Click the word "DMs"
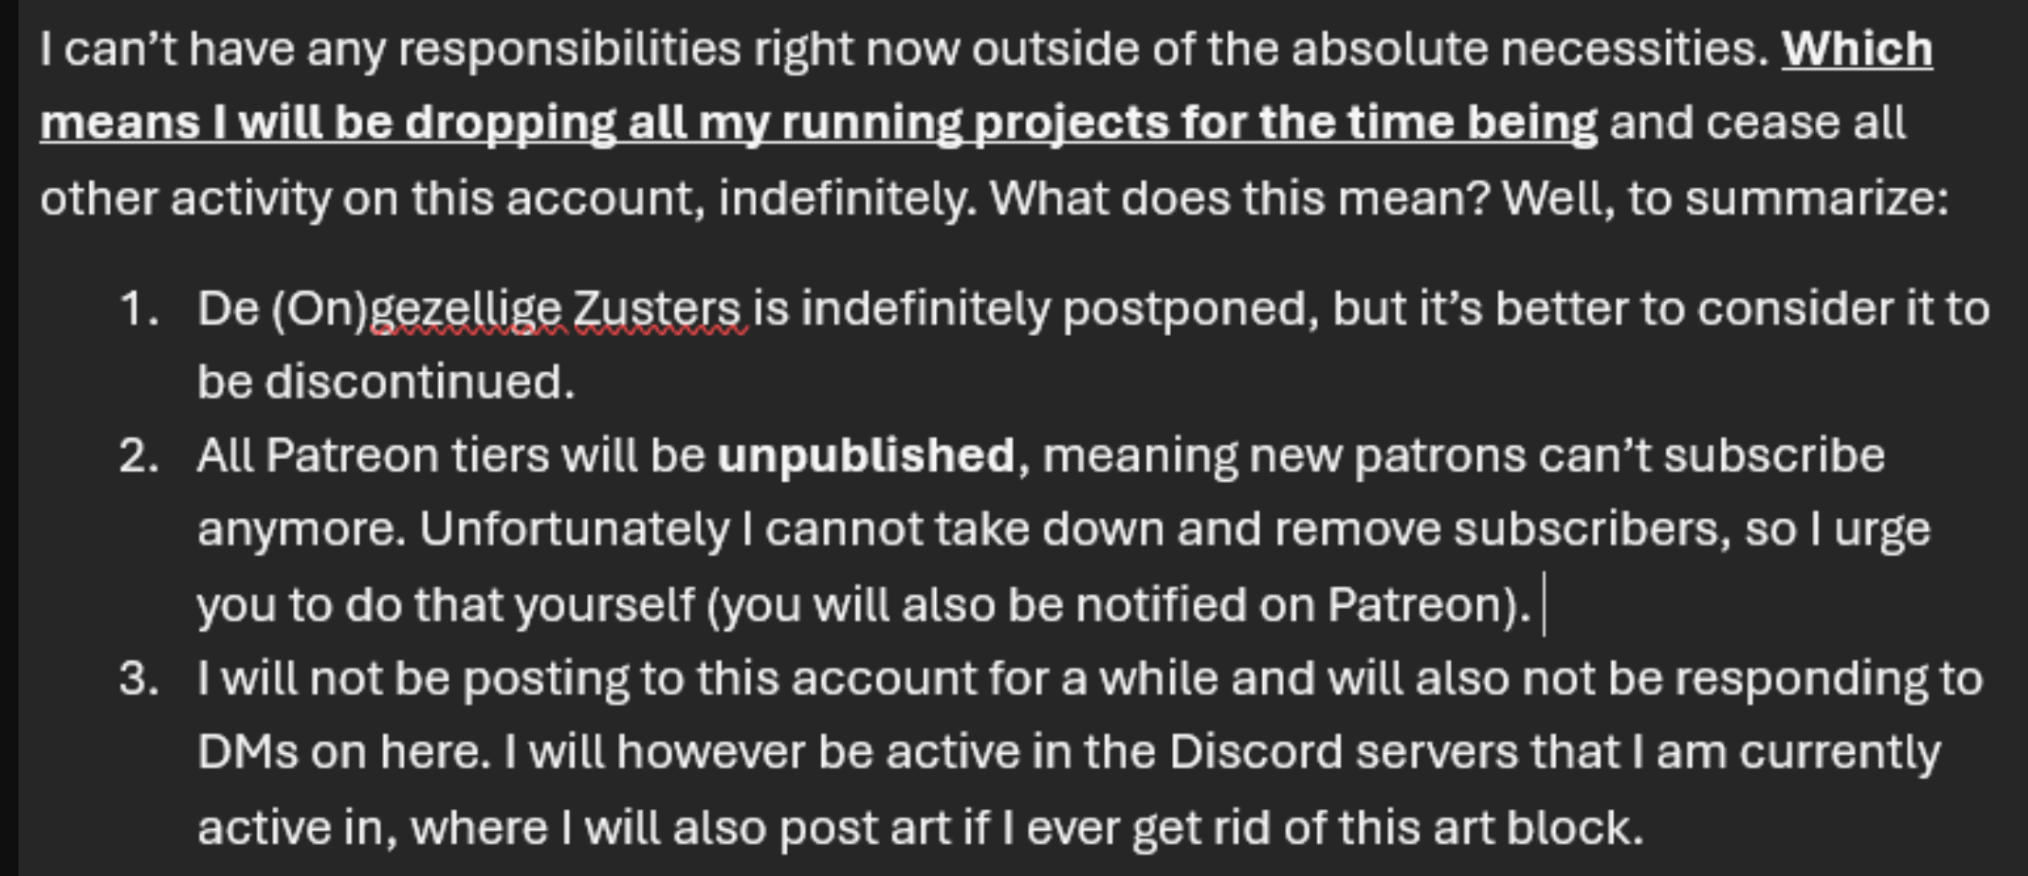 pyautogui.click(x=247, y=752)
